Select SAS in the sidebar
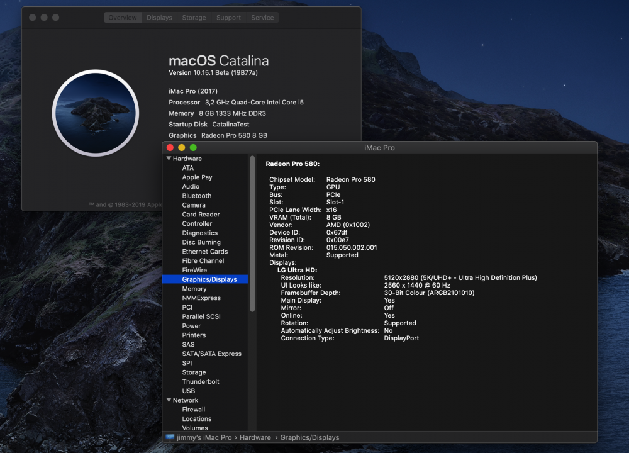 pos(188,344)
